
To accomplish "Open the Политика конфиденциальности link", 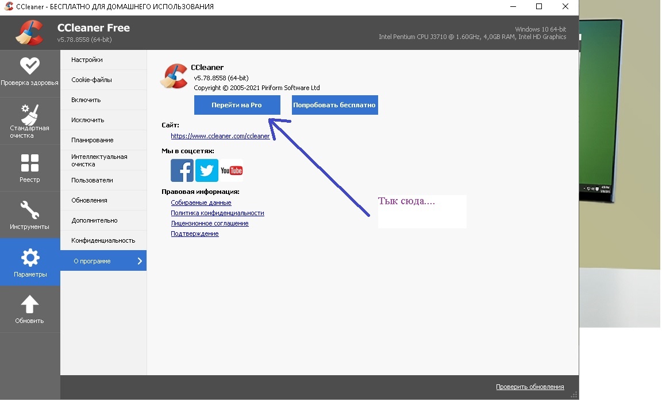I will click(x=217, y=213).
